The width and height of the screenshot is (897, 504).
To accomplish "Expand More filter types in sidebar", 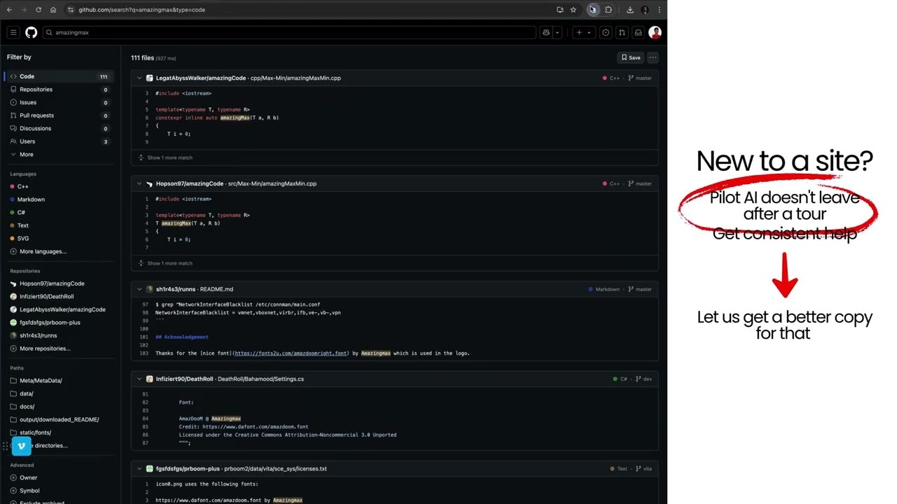I will point(59,154).
